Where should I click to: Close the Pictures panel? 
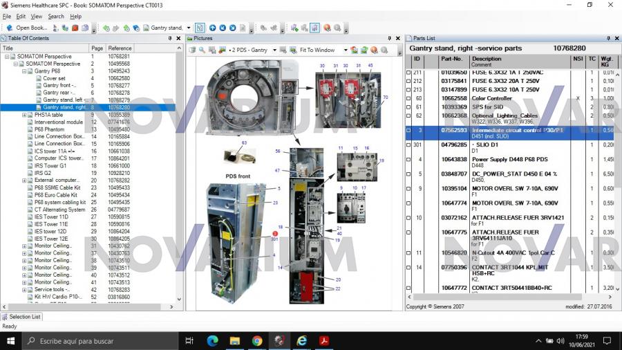[397, 39]
